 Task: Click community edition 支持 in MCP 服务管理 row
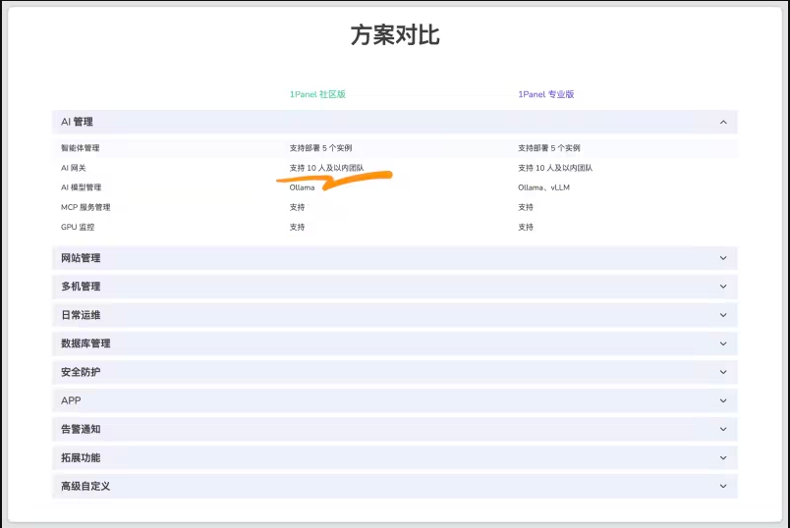pos(298,207)
